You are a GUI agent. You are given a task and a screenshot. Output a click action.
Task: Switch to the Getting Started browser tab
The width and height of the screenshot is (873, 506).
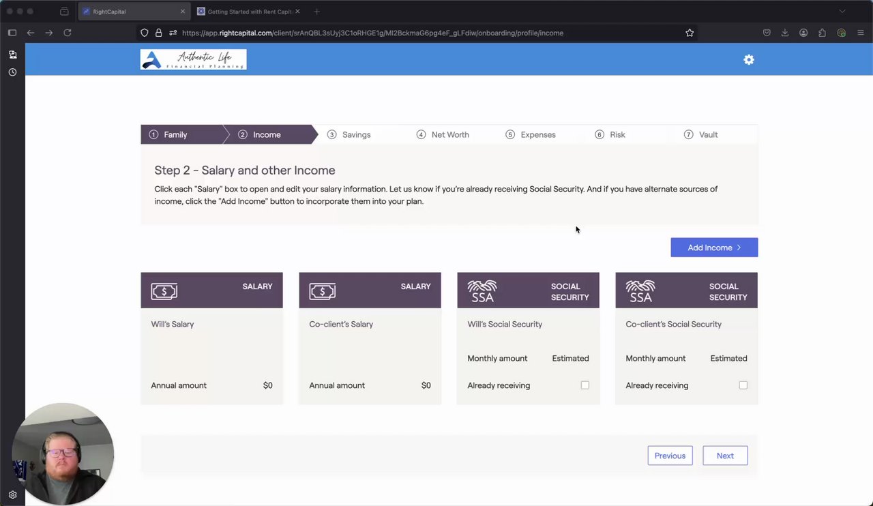(x=248, y=12)
